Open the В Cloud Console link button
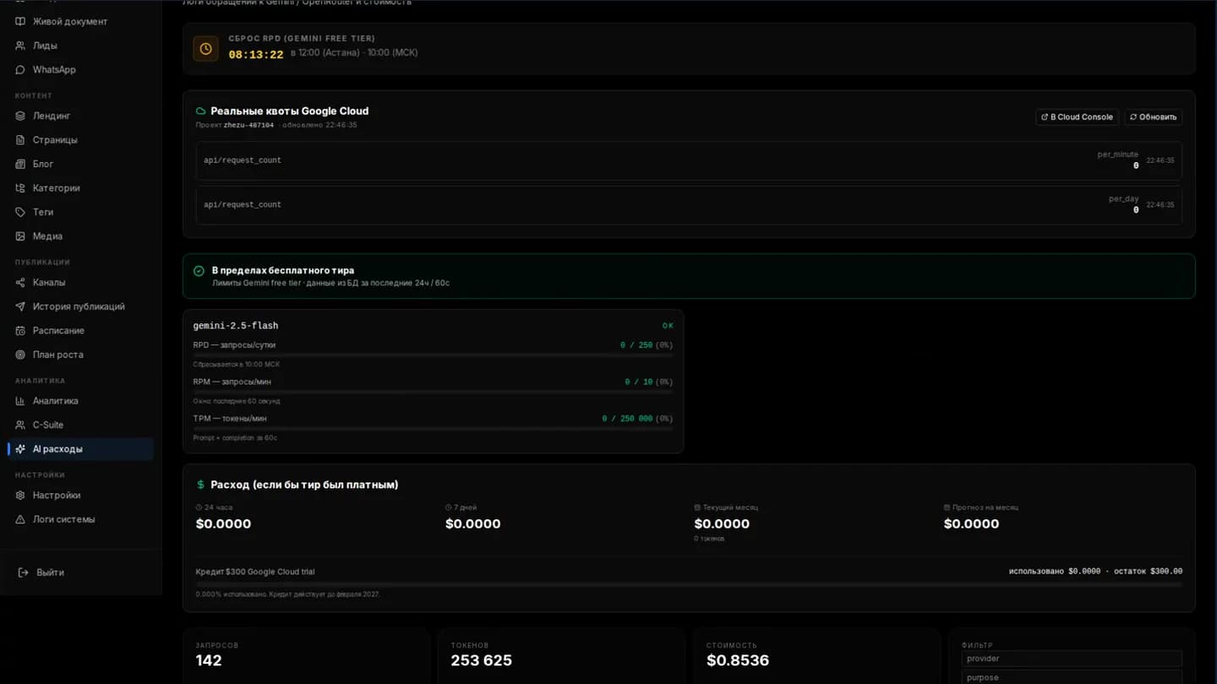1217x684 pixels. [1077, 117]
